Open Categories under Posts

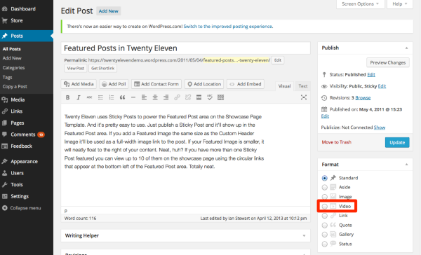point(14,68)
